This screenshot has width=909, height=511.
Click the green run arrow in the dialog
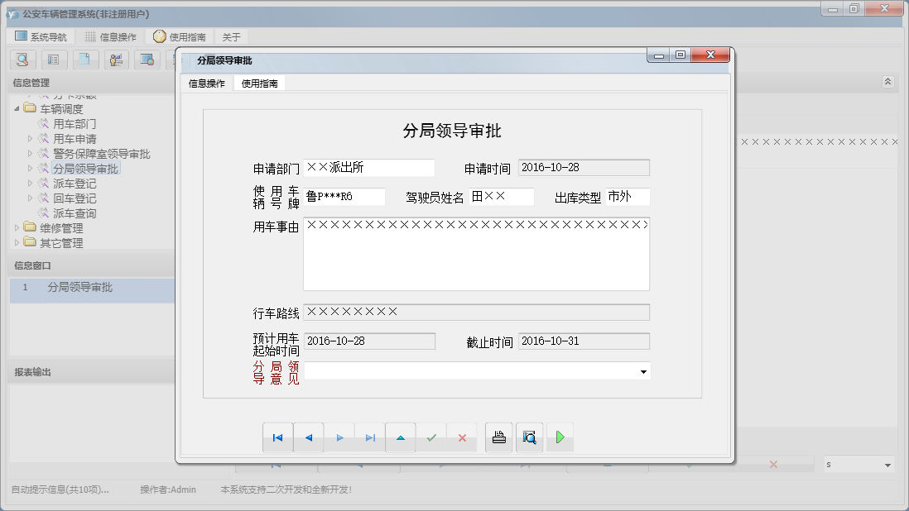pyautogui.click(x=560, y=437)
